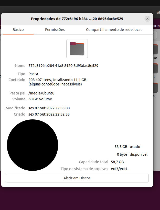Select the '/media/ubuntu' parent folder path

41,93
